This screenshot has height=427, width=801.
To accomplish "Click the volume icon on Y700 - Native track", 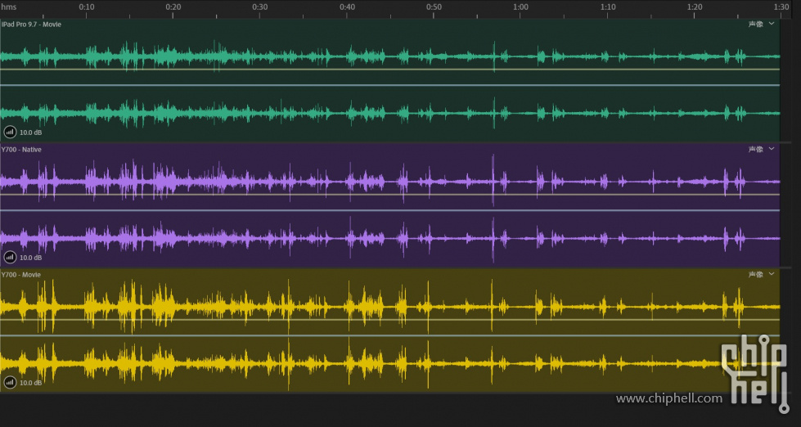I will tap(10, 258).
